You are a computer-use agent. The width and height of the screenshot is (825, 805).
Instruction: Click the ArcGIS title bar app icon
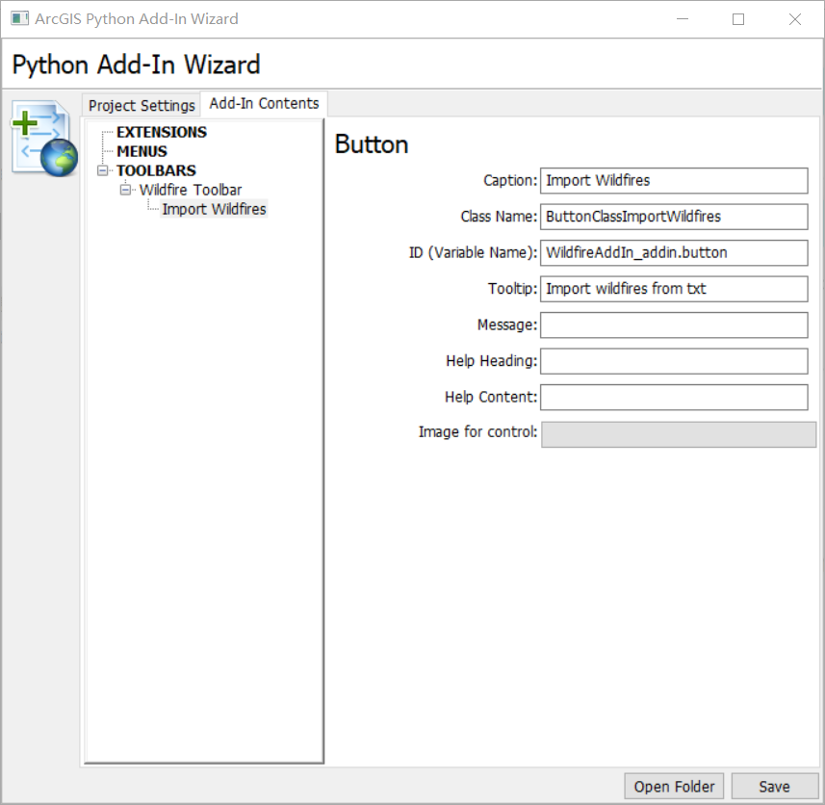tap(19, 18)
